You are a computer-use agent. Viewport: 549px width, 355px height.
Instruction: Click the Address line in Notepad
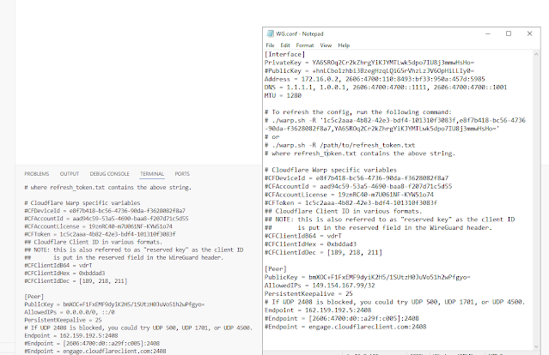375,79
